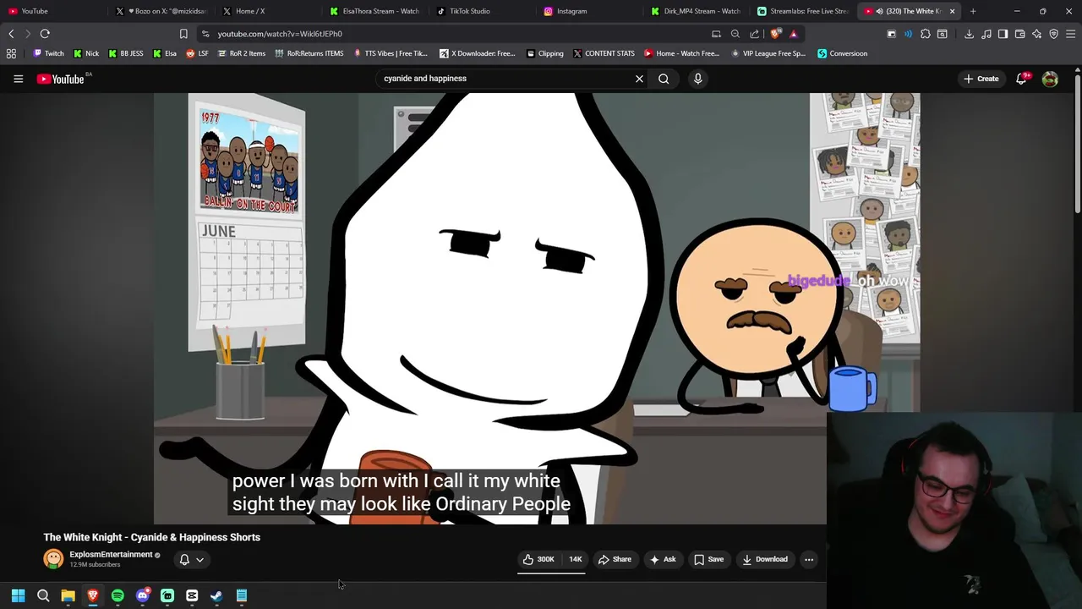
Task: Save the video to a playlist
Action: (708, 559)
